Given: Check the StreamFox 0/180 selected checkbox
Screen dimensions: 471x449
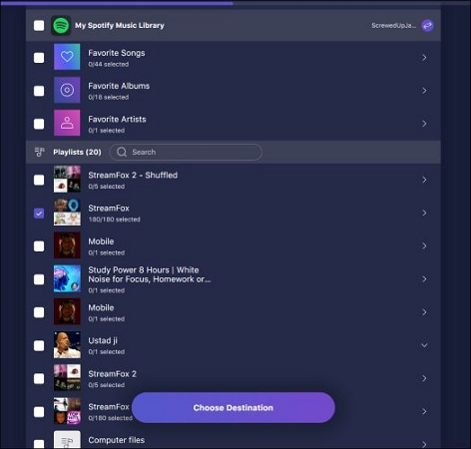Looking at the screenshot, I should coord(39,412).
